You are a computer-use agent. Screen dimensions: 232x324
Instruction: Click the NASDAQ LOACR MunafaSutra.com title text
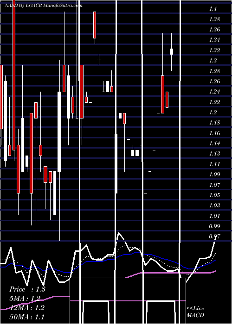pos(44,6)
